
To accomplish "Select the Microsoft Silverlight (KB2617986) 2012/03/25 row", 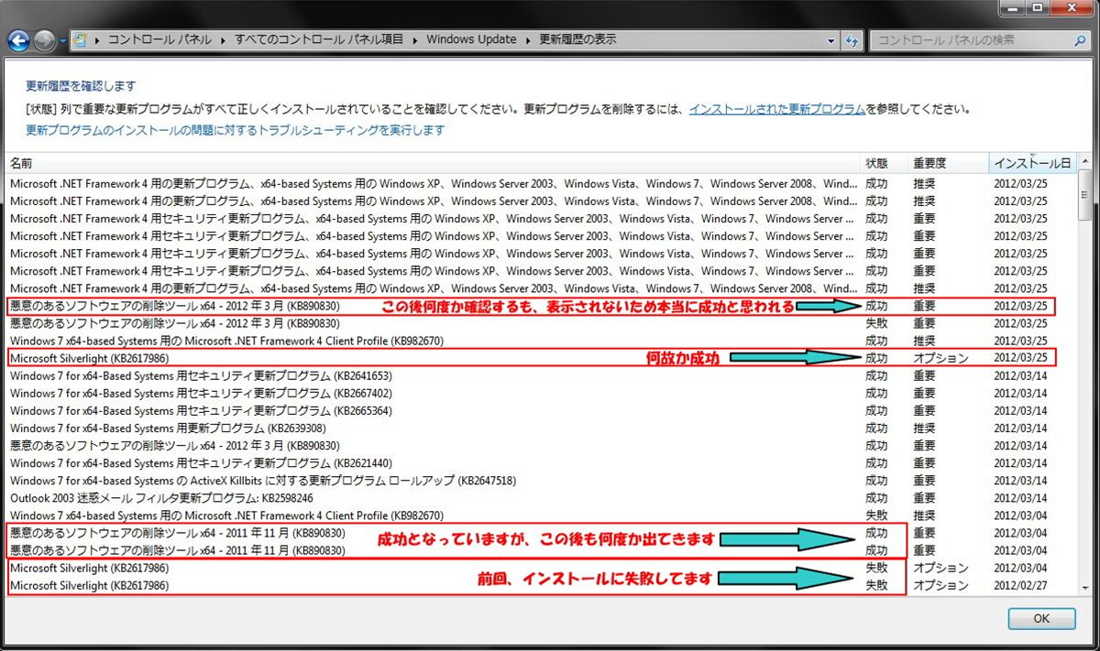I will click(541, 358).
